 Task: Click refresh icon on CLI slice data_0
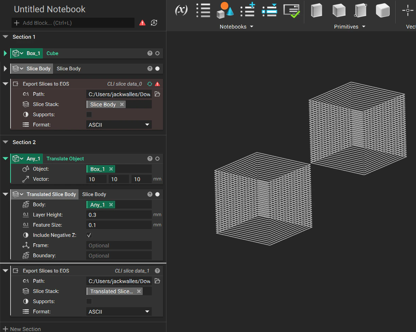149,84
